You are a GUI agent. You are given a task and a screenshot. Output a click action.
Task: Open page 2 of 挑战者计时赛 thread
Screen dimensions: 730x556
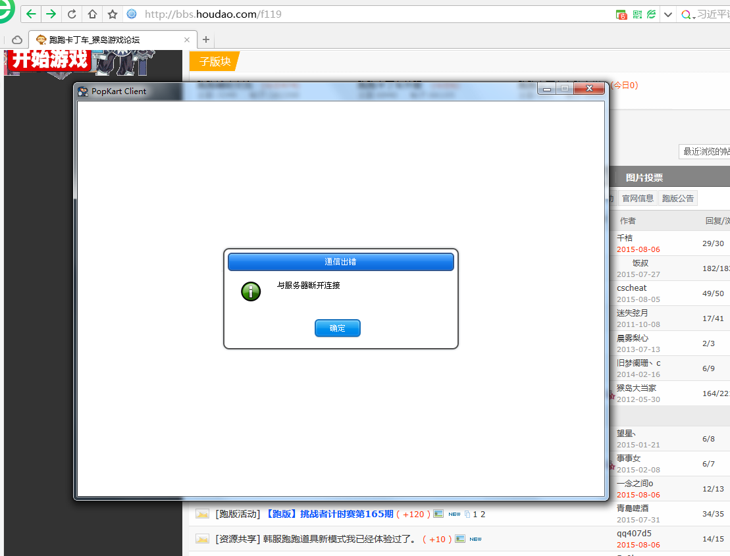pos(482,514)
